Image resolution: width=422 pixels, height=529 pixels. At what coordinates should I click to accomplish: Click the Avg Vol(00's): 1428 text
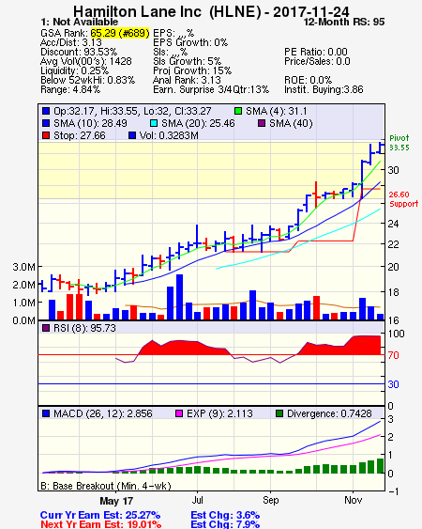click(x=86, y=61)
